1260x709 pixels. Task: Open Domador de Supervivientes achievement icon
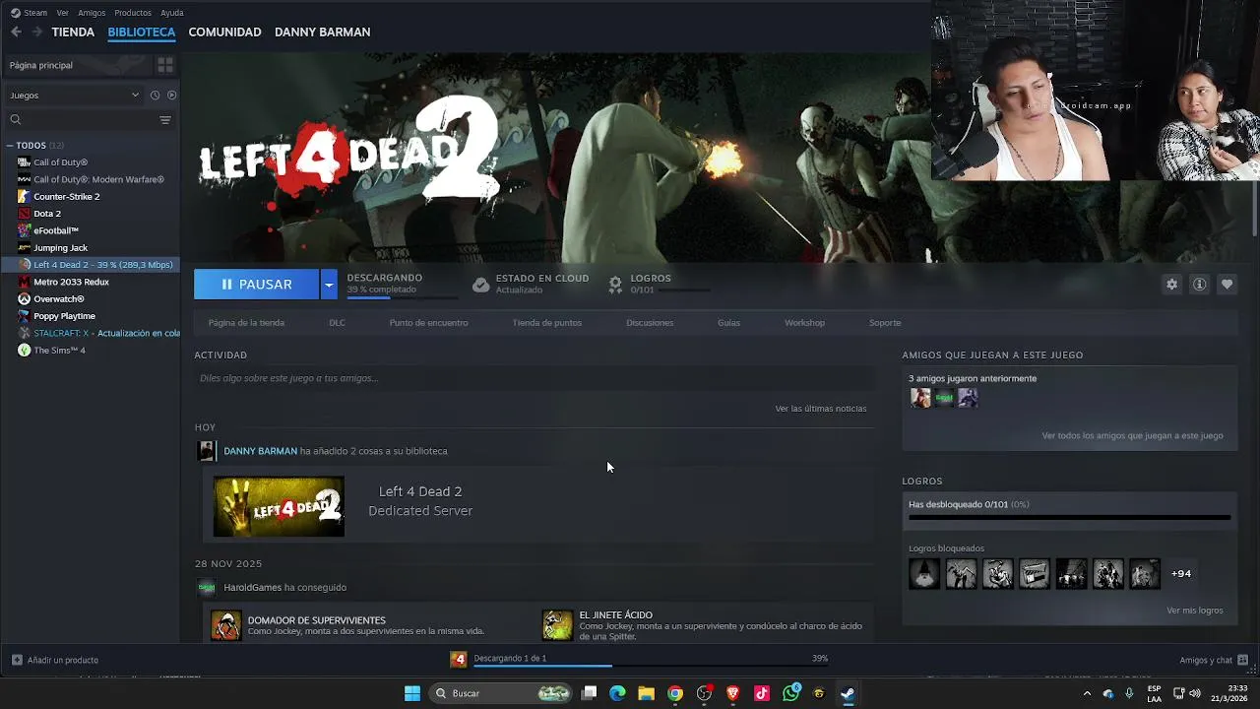226,625
